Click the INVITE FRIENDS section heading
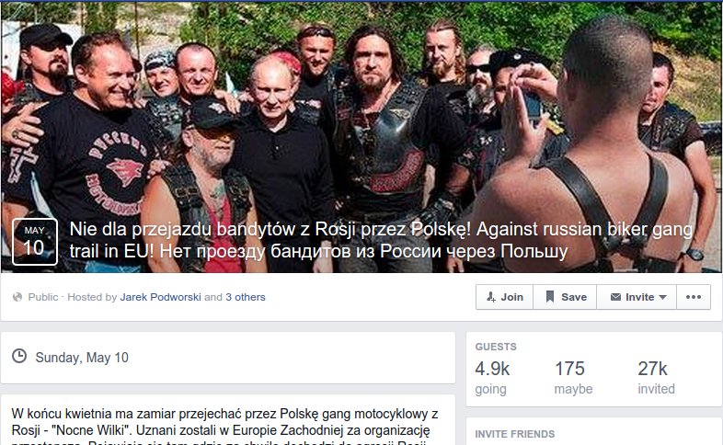723x445 pixels. coord(514,434)
